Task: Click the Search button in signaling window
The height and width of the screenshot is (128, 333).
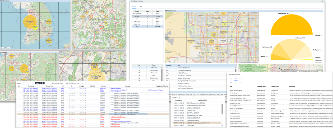Action: tap(37, 83)
